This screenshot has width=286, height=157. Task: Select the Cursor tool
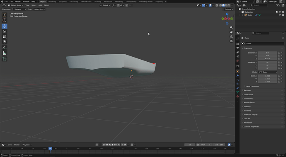pos(5,20)
